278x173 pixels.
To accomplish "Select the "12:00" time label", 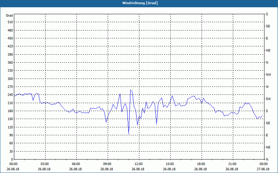I will click(x=139, y=164).
